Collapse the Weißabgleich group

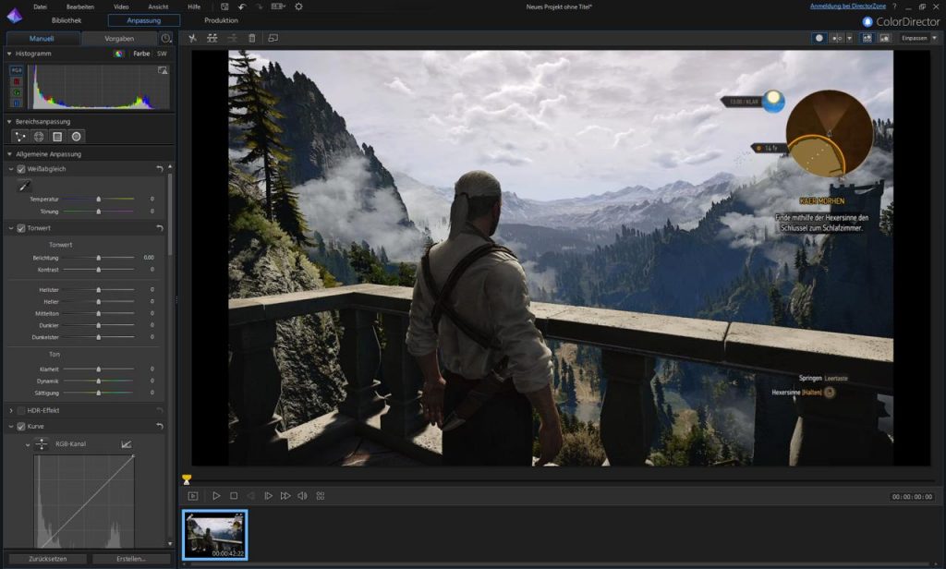coord(11,169)
